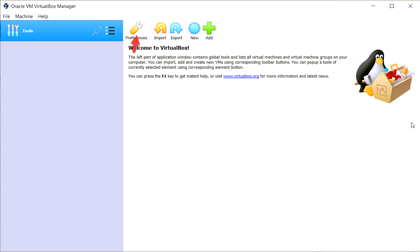
Task: Click the Export appliance icon
Action: 177,28
